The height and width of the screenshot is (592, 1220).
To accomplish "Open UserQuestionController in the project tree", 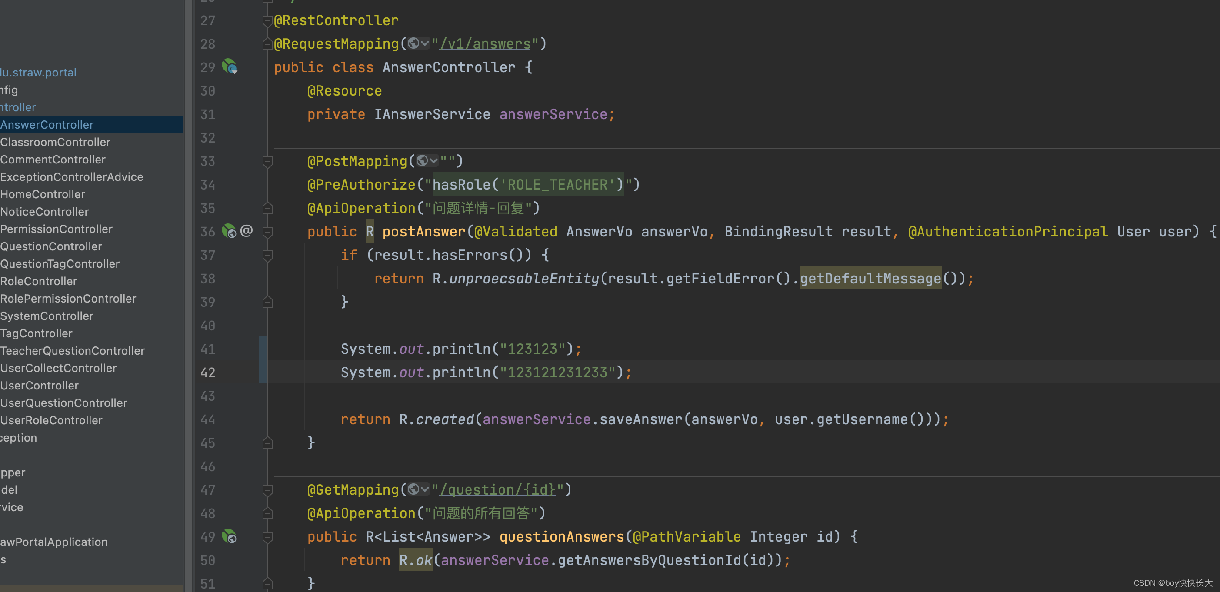I will point(63,403).
